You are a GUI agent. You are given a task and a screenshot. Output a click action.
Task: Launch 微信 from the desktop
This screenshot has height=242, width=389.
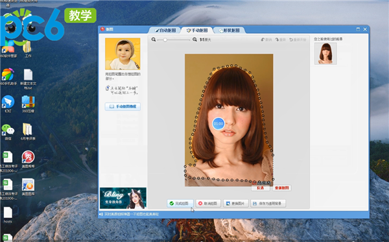pyautogui.click(x=8, y=132)
